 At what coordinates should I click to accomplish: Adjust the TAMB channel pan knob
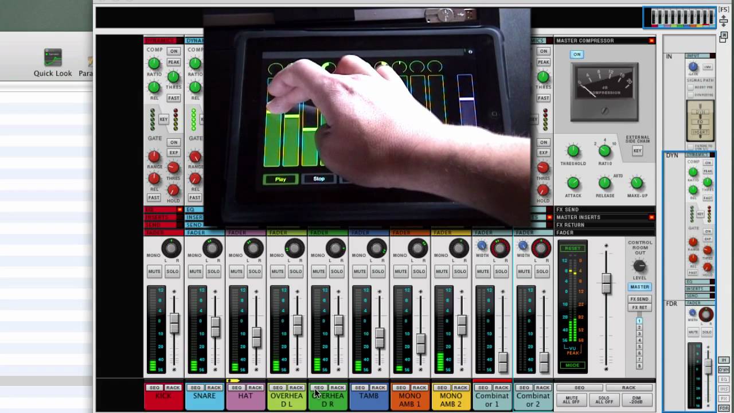click(x=377, y=248)
